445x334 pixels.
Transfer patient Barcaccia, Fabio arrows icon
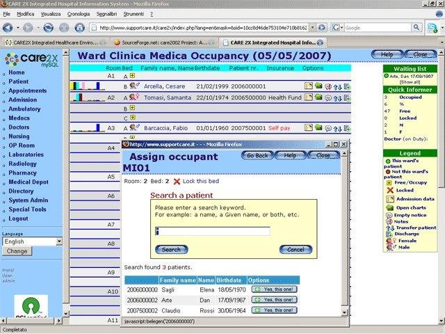click(337, 129)
